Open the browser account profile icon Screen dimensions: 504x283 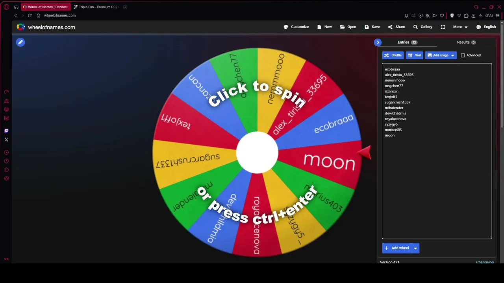coord(473,15)
